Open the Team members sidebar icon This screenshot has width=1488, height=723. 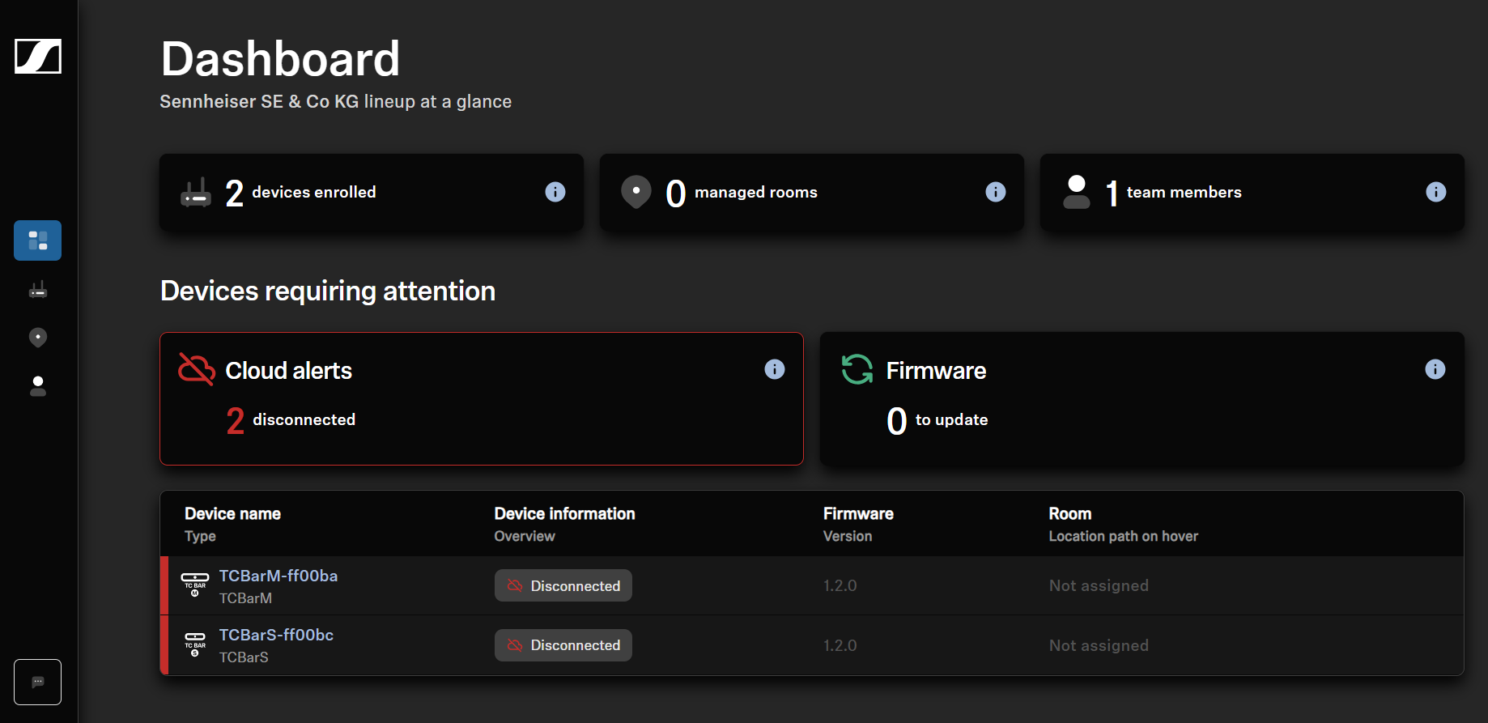pyautogui.click(x=38, y=386)
